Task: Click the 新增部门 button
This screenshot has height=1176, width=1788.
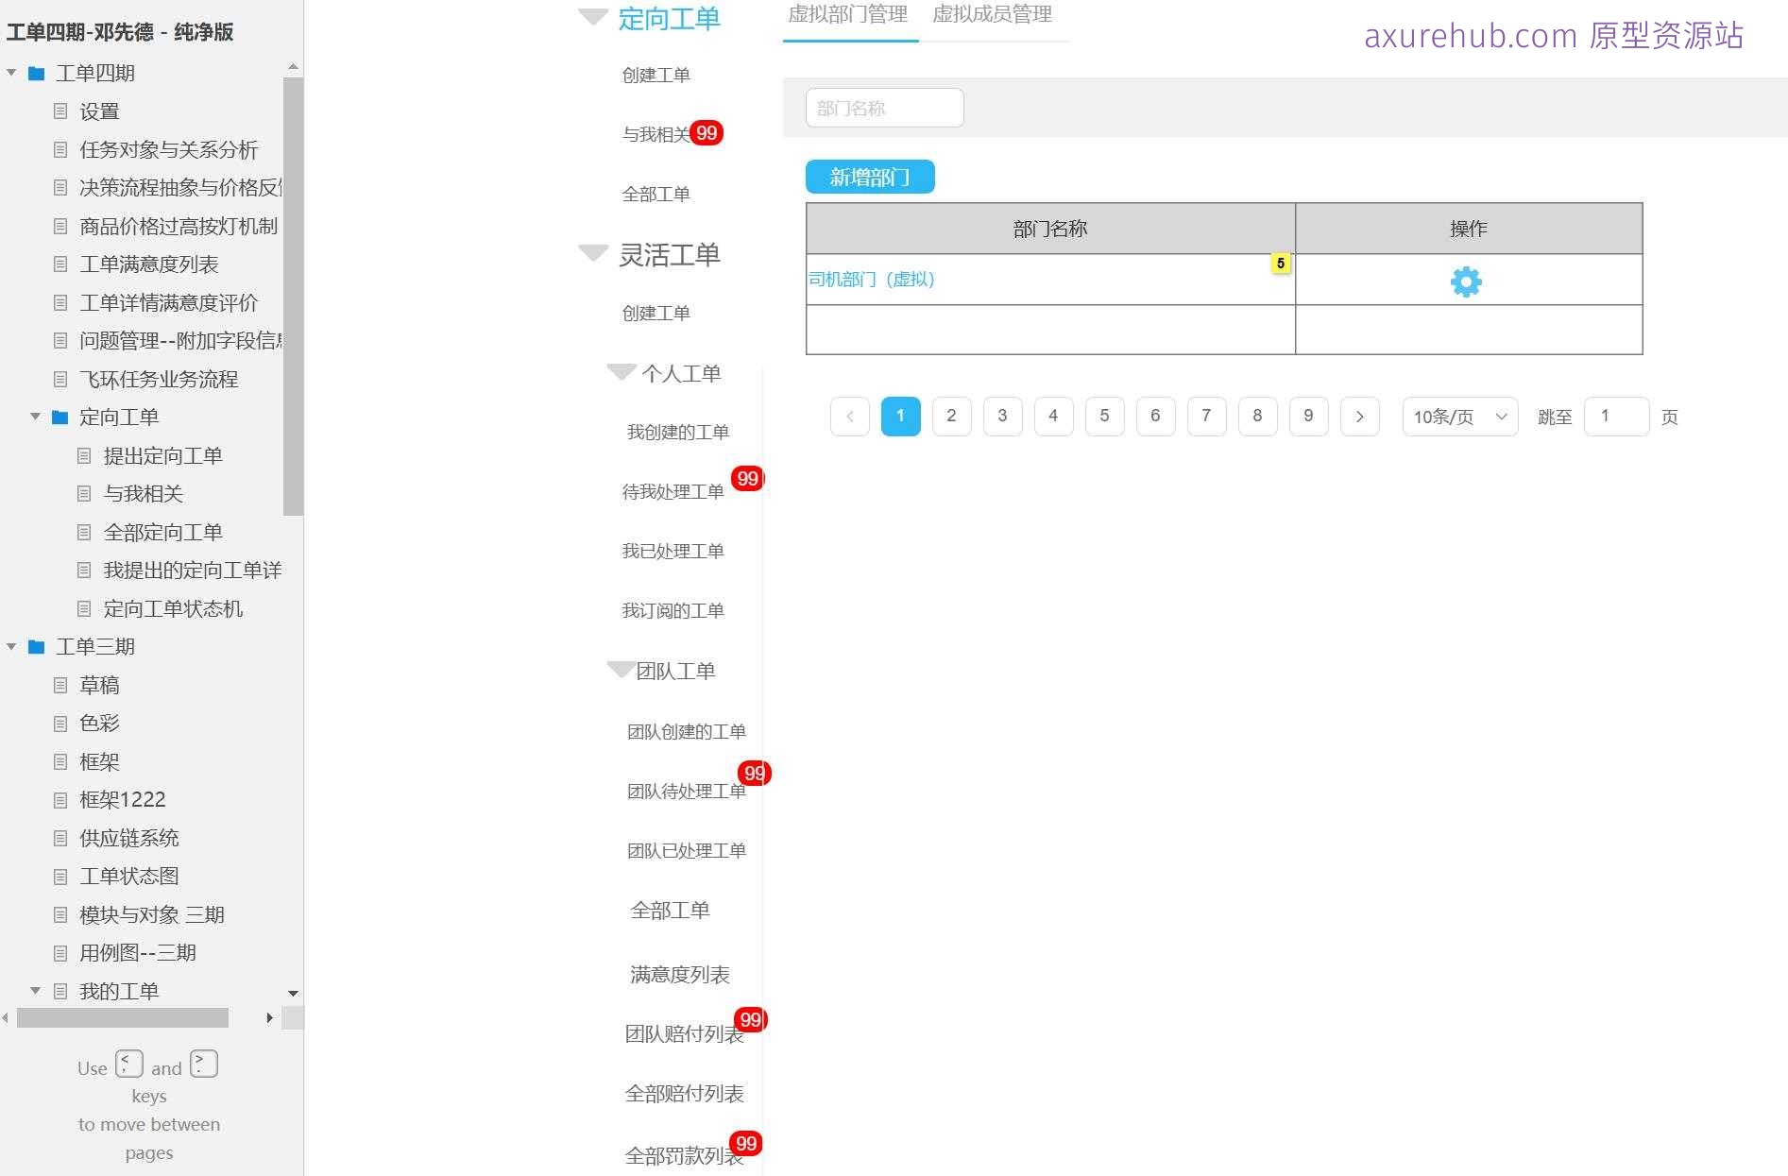Action: coord(869,177)
